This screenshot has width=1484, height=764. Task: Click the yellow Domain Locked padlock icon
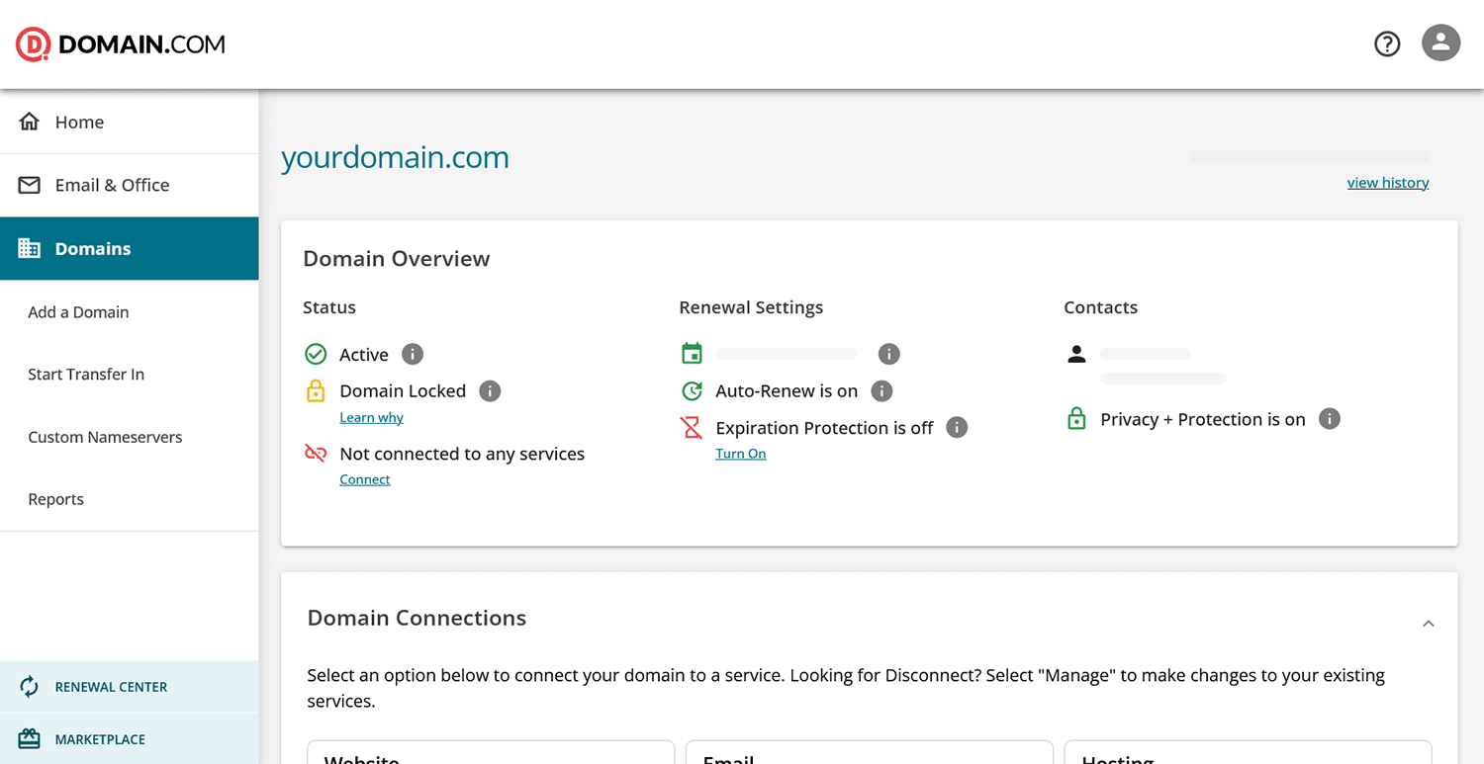(316, 390)
